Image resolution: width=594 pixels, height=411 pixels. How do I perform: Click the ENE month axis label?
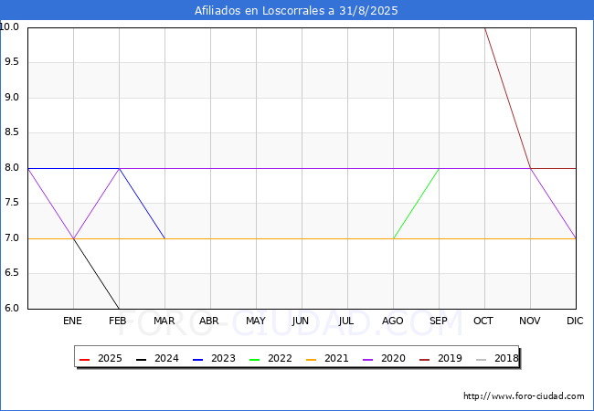pyautogui.click(x=72, y=321)
